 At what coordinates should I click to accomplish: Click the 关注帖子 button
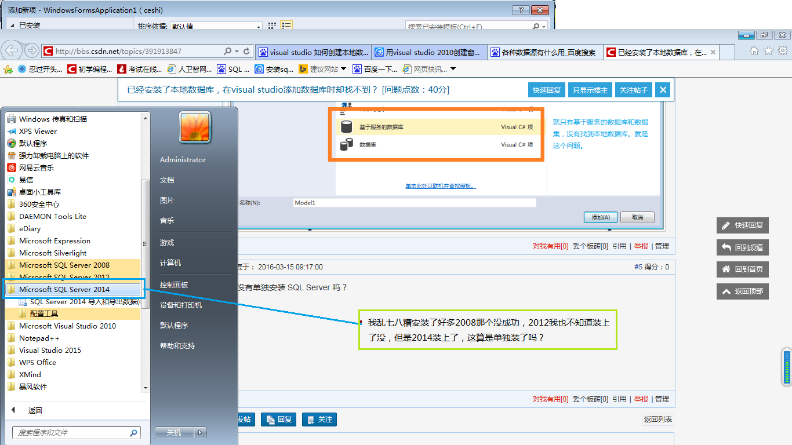(634, 90)
